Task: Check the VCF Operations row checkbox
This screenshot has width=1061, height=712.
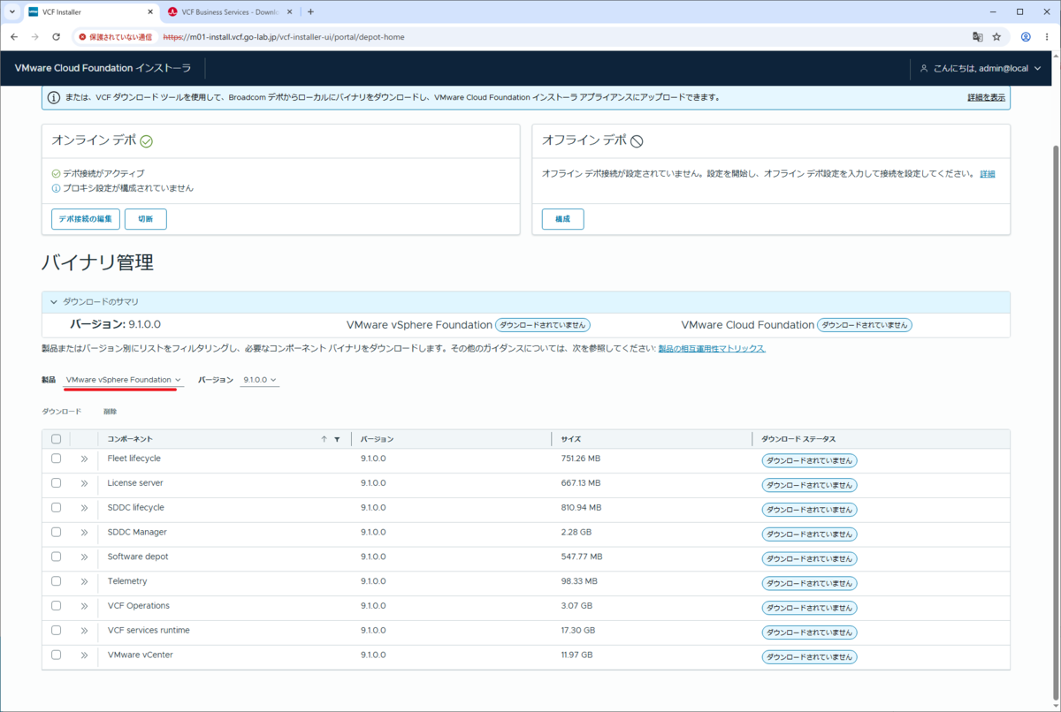Action: [x=56, y=606]
